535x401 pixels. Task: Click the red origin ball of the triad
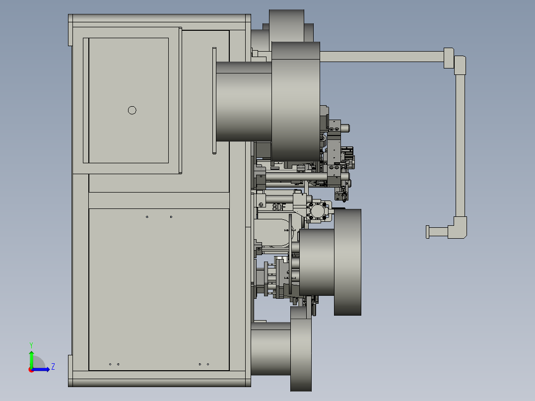[31, 370]
